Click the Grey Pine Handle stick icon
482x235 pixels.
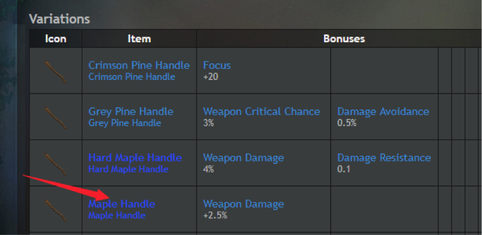(x=56, y=118)
